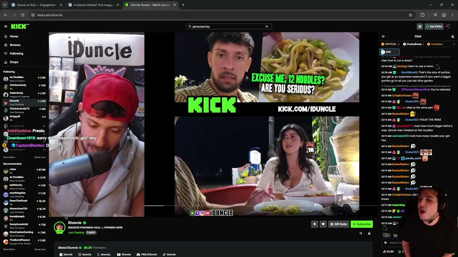Open Ac7ionMan channel under Following
The image size is (458, 257).
tap(24, 79)
